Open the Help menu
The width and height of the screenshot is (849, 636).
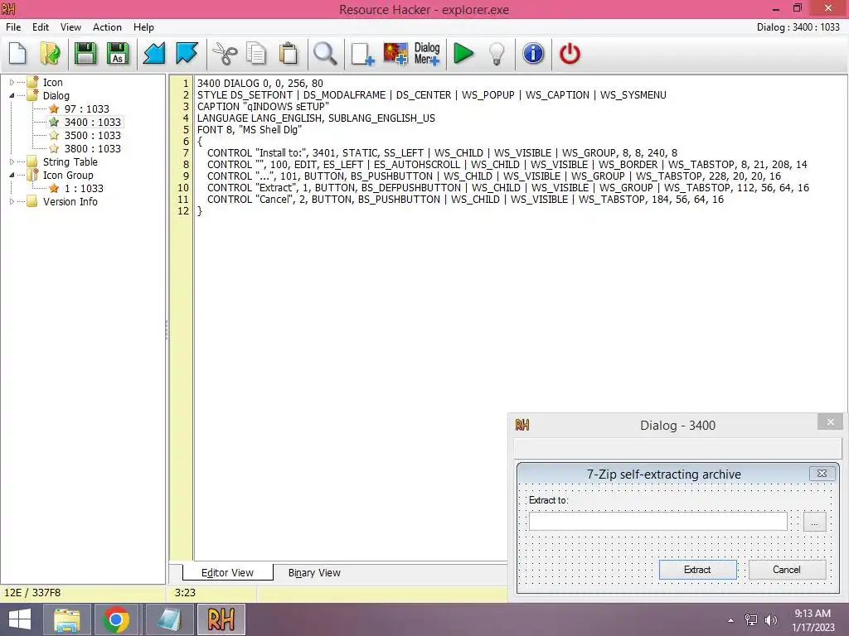point(143,27)
